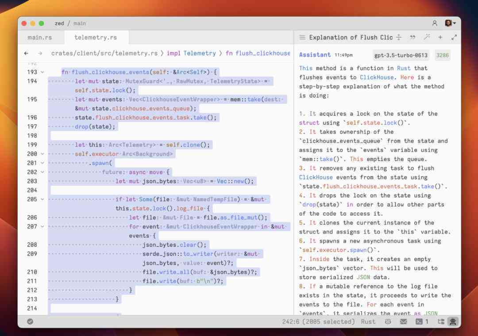Toggle the assistant panel icon in status bar
Image resolution: width=478 pixels, height=336 pixels.
coord(453,321)
